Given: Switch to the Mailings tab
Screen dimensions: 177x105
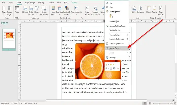Looking at the screenshot, I should point(41,3).
